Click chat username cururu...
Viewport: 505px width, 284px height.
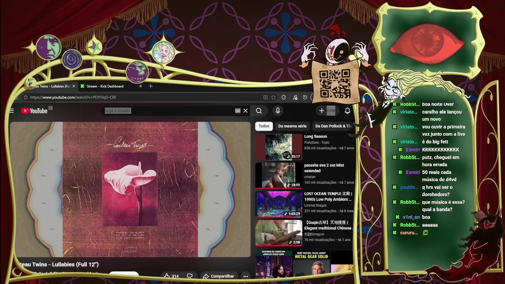pos(409,233)
